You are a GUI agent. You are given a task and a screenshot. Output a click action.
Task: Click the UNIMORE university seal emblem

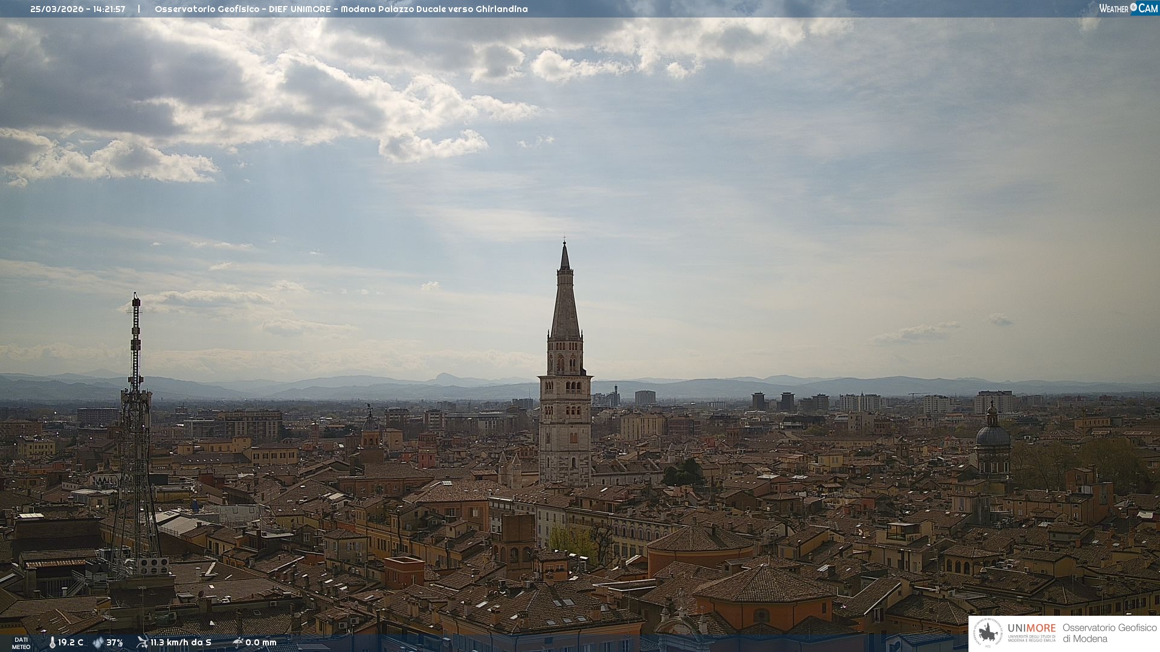(988, 633)
